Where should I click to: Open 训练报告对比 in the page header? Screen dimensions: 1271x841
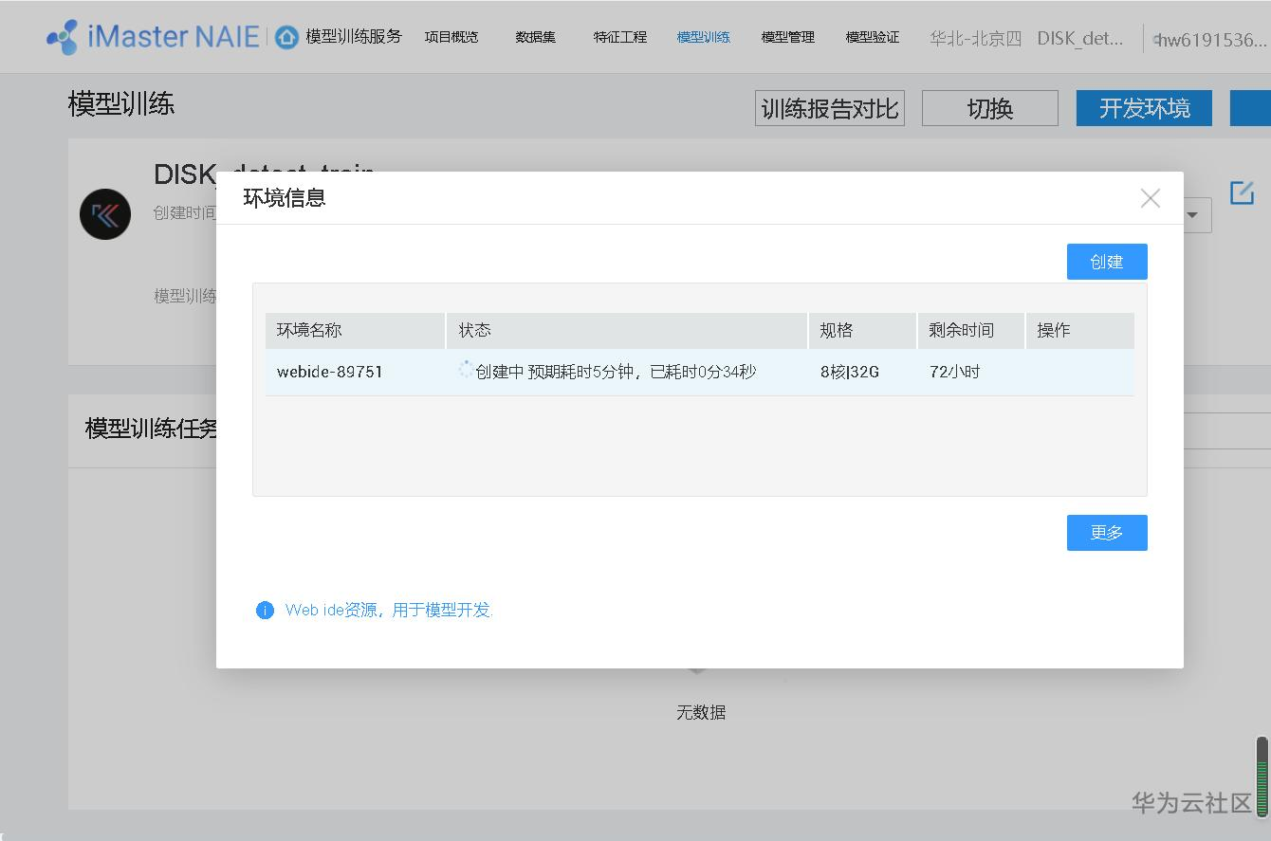click(830, 108)
